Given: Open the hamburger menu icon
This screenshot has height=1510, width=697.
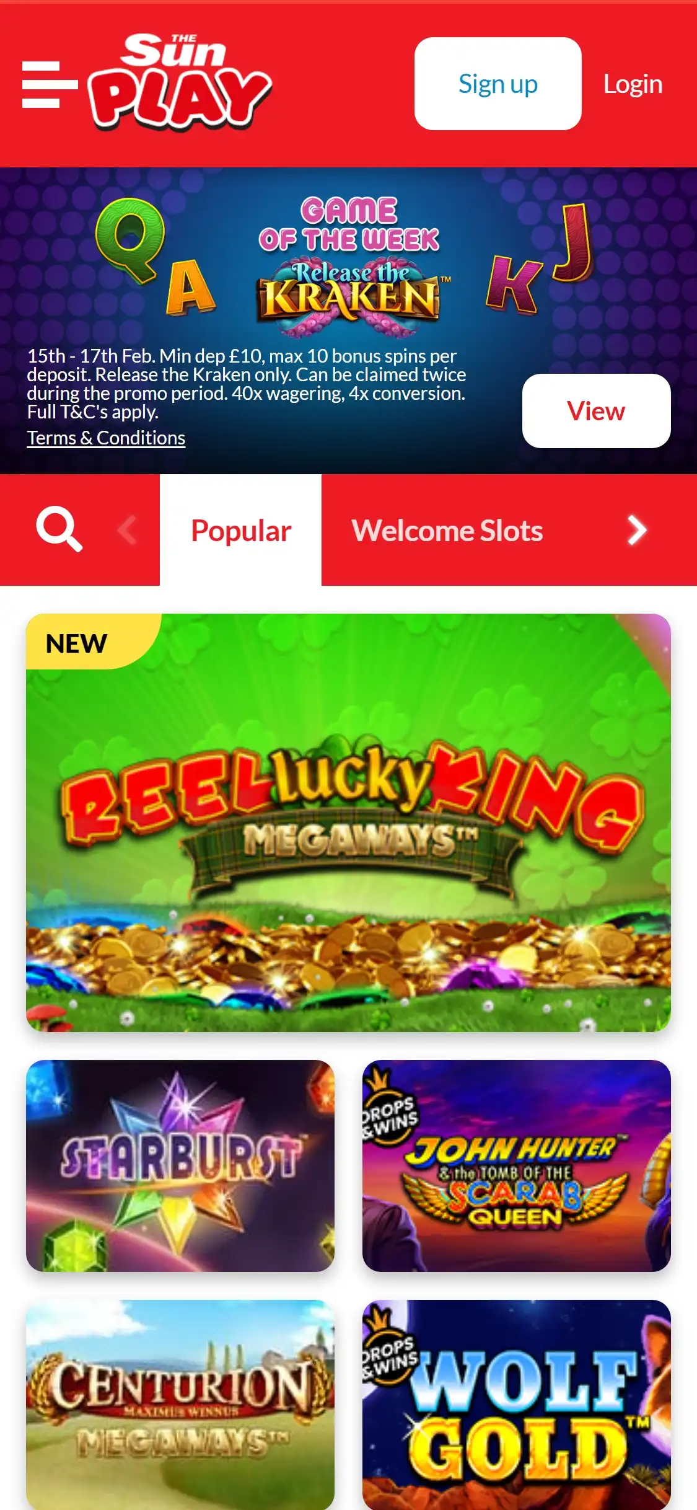Looking at the screenshot, I should coord(50,84).
